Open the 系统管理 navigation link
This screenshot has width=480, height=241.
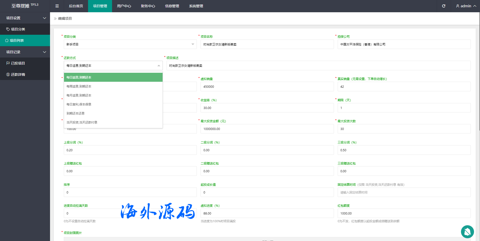196,6
